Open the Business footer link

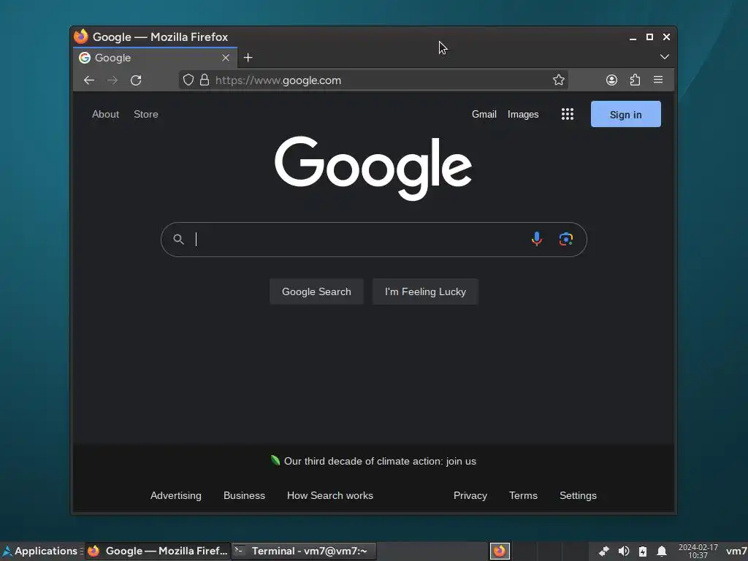click(x=244, y=495)
